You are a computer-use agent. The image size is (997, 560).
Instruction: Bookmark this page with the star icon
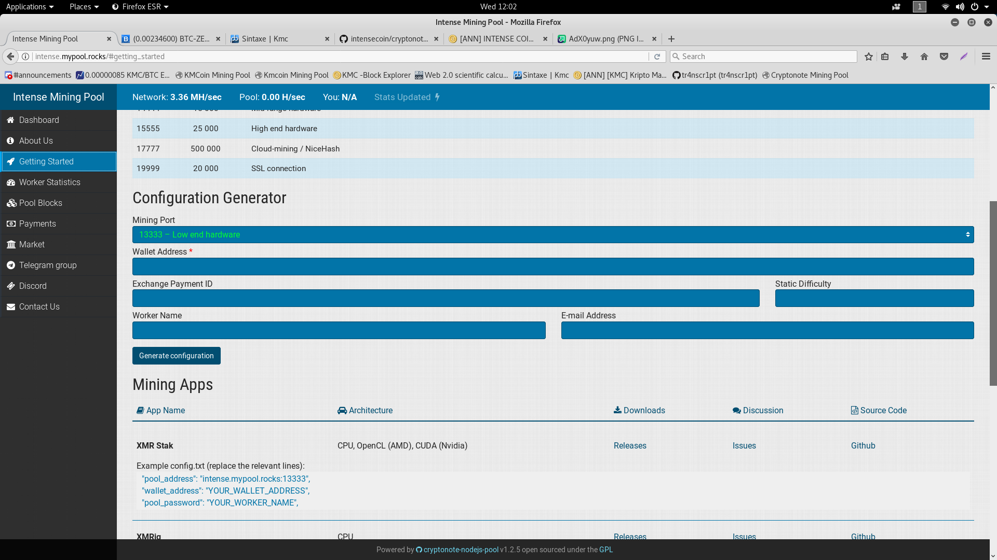click(x=869, y=57)
